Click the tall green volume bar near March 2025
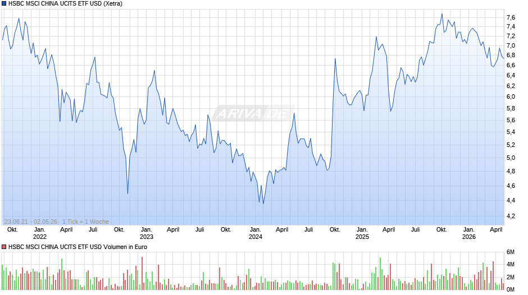This screenshot has width=528, height=295. 380,274
